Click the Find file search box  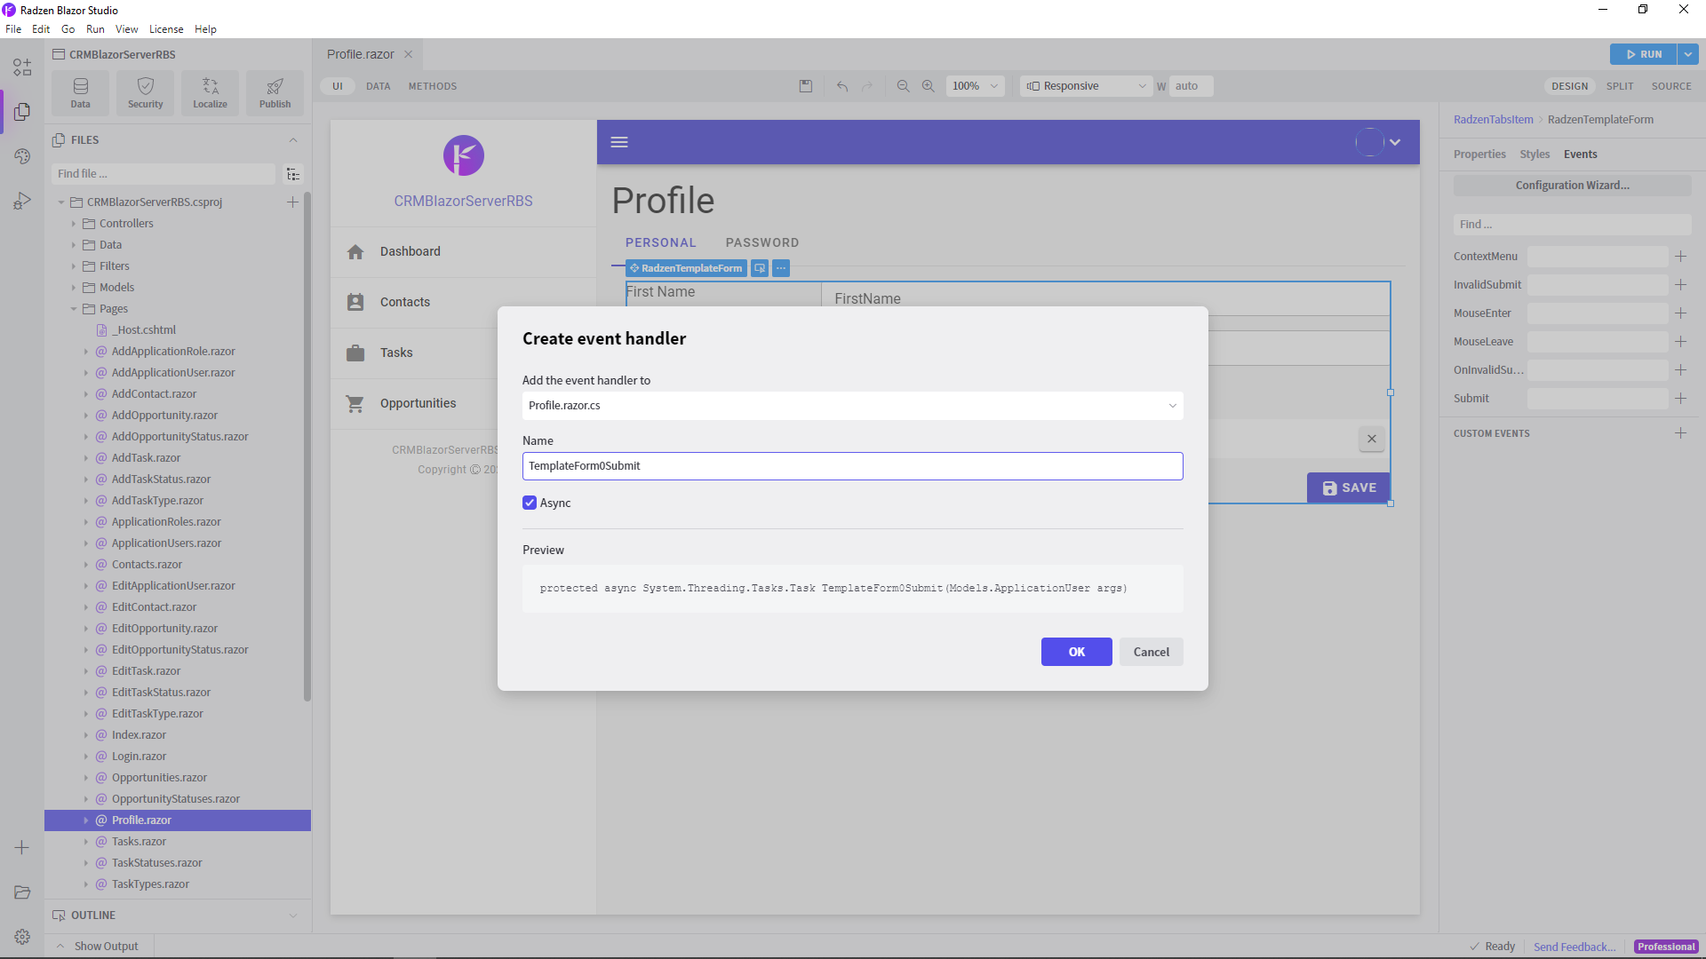(x=163, y=174)
